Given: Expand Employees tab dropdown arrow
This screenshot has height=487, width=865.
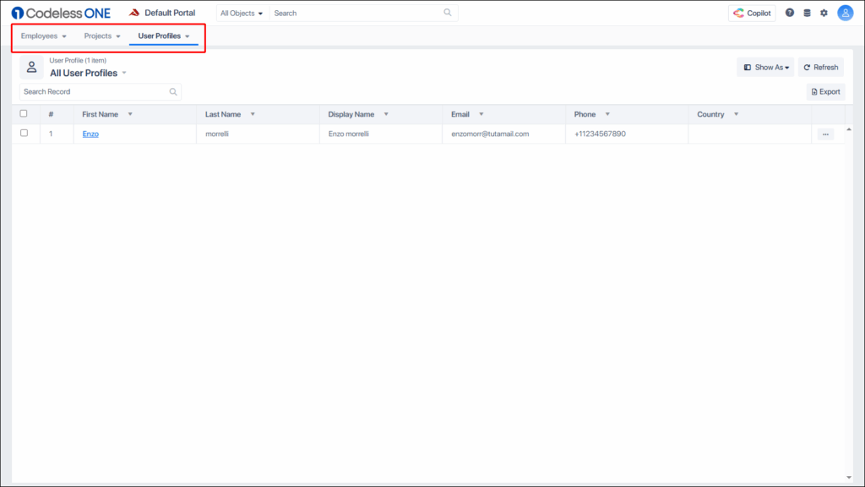Looking at the screenshot, I should (64, 36).
